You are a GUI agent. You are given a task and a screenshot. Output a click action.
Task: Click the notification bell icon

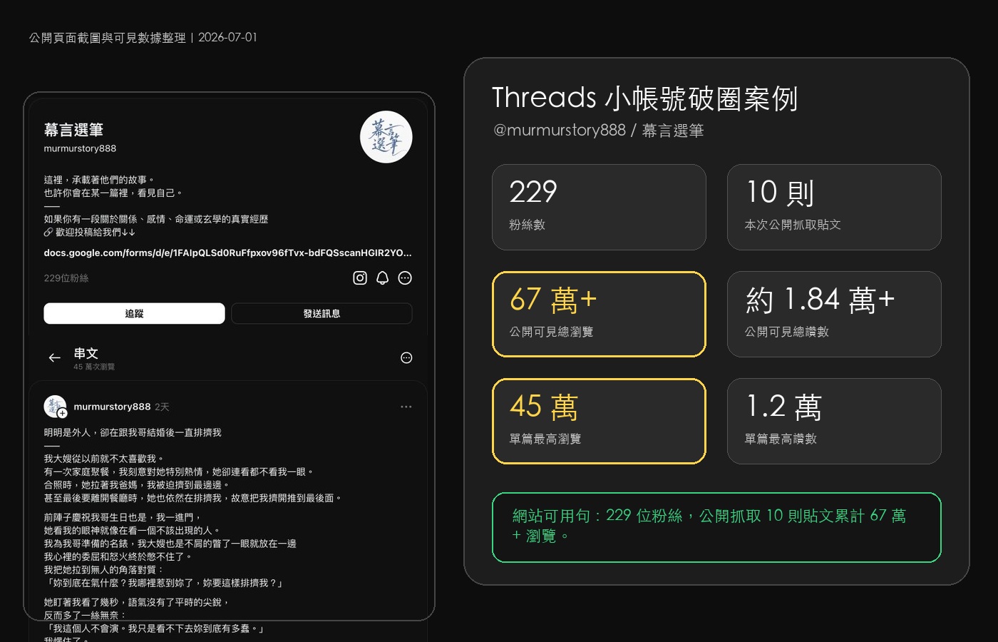point(383,278)
